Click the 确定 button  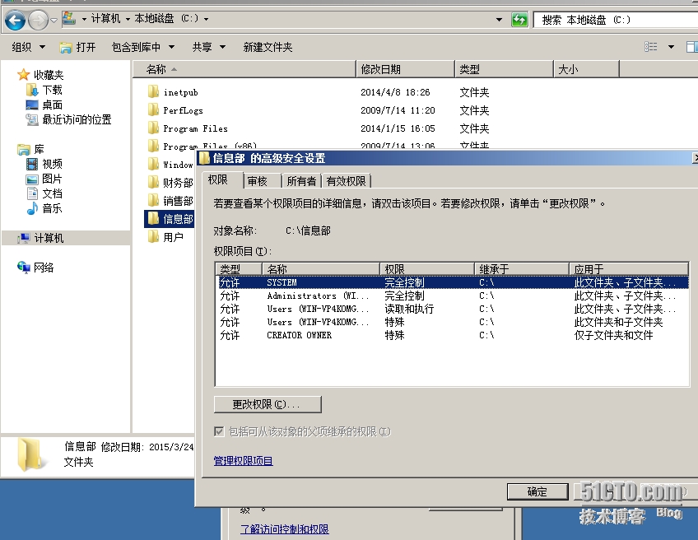pos(537,491)
